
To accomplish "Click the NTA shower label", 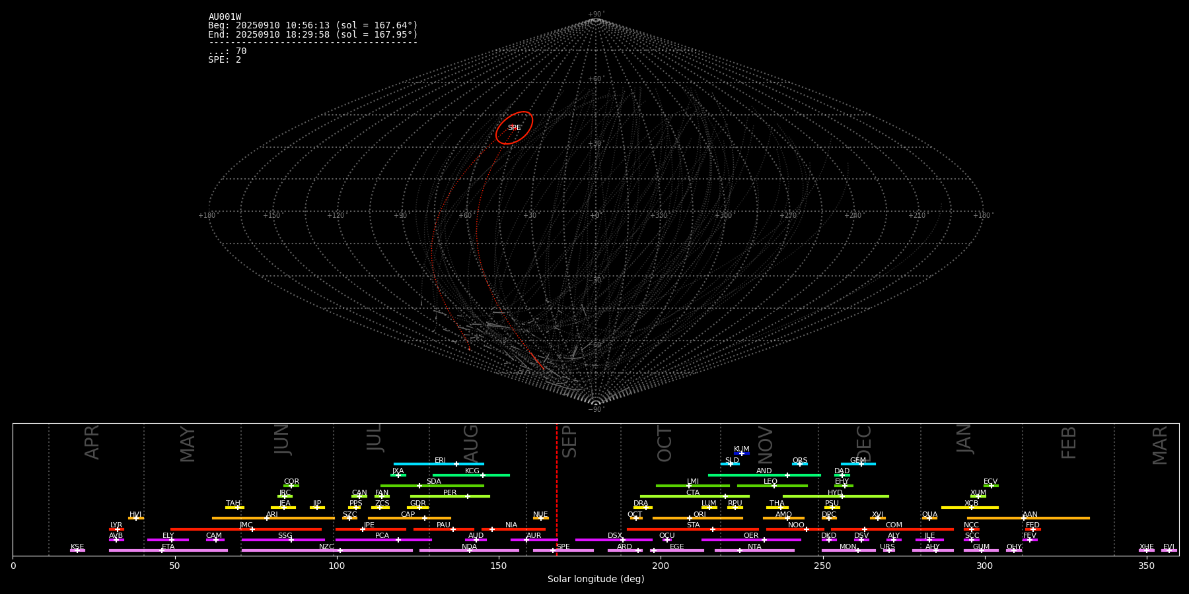I will tap(754, 547).
